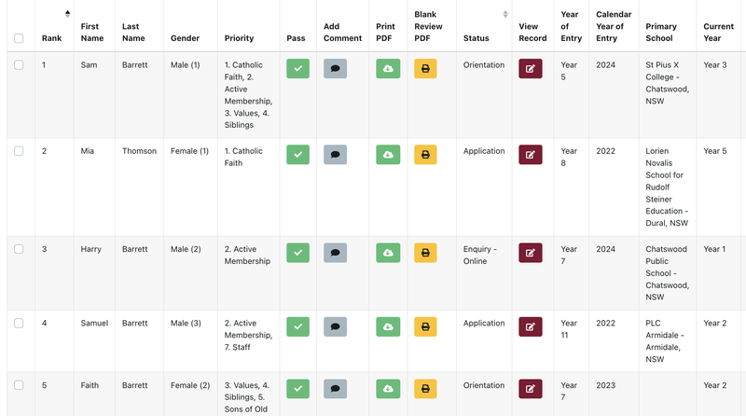
Task: Open View Record for Faith Barrett
Action: point(530,388)
